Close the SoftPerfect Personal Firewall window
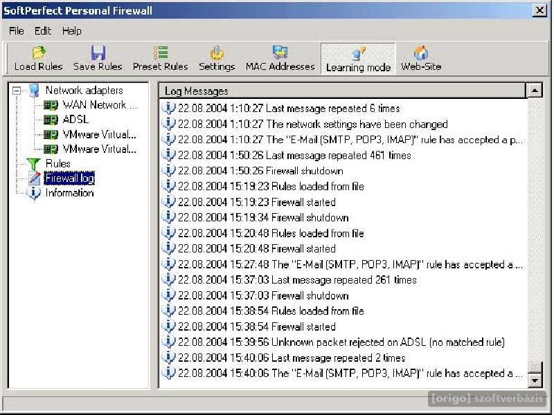The height and width of the screenshot is (415, 554). (x=539, y=10)
